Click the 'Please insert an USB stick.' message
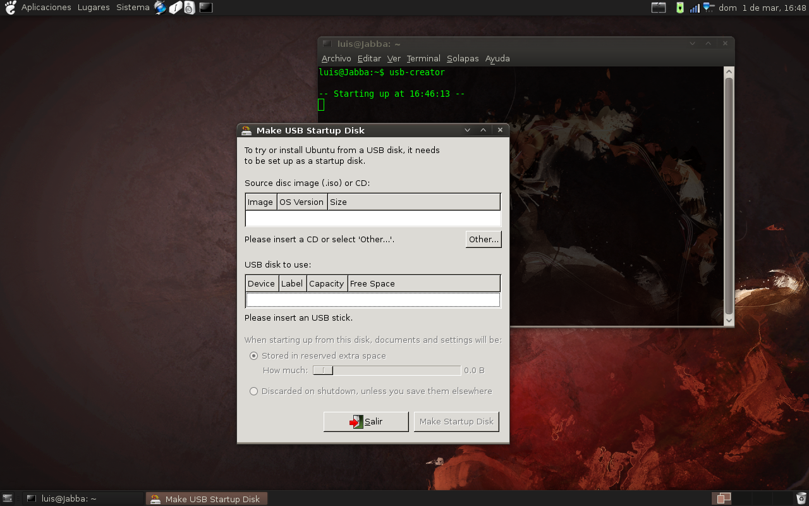Screen dimensions: 809x506 [298, 318]
